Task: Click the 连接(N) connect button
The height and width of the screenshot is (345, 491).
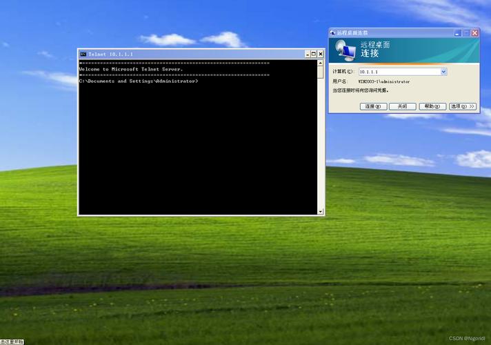Action: [x=373, y=106]
